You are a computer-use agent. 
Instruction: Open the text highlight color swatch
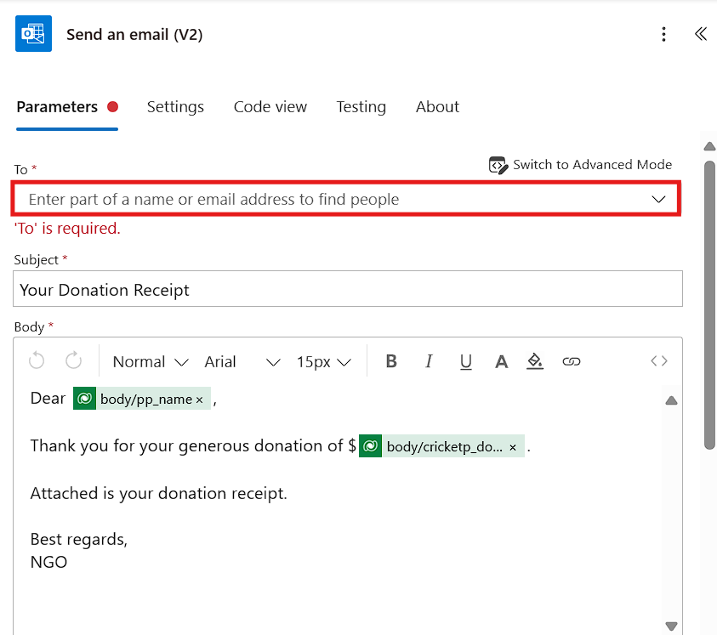click(535, 361)
